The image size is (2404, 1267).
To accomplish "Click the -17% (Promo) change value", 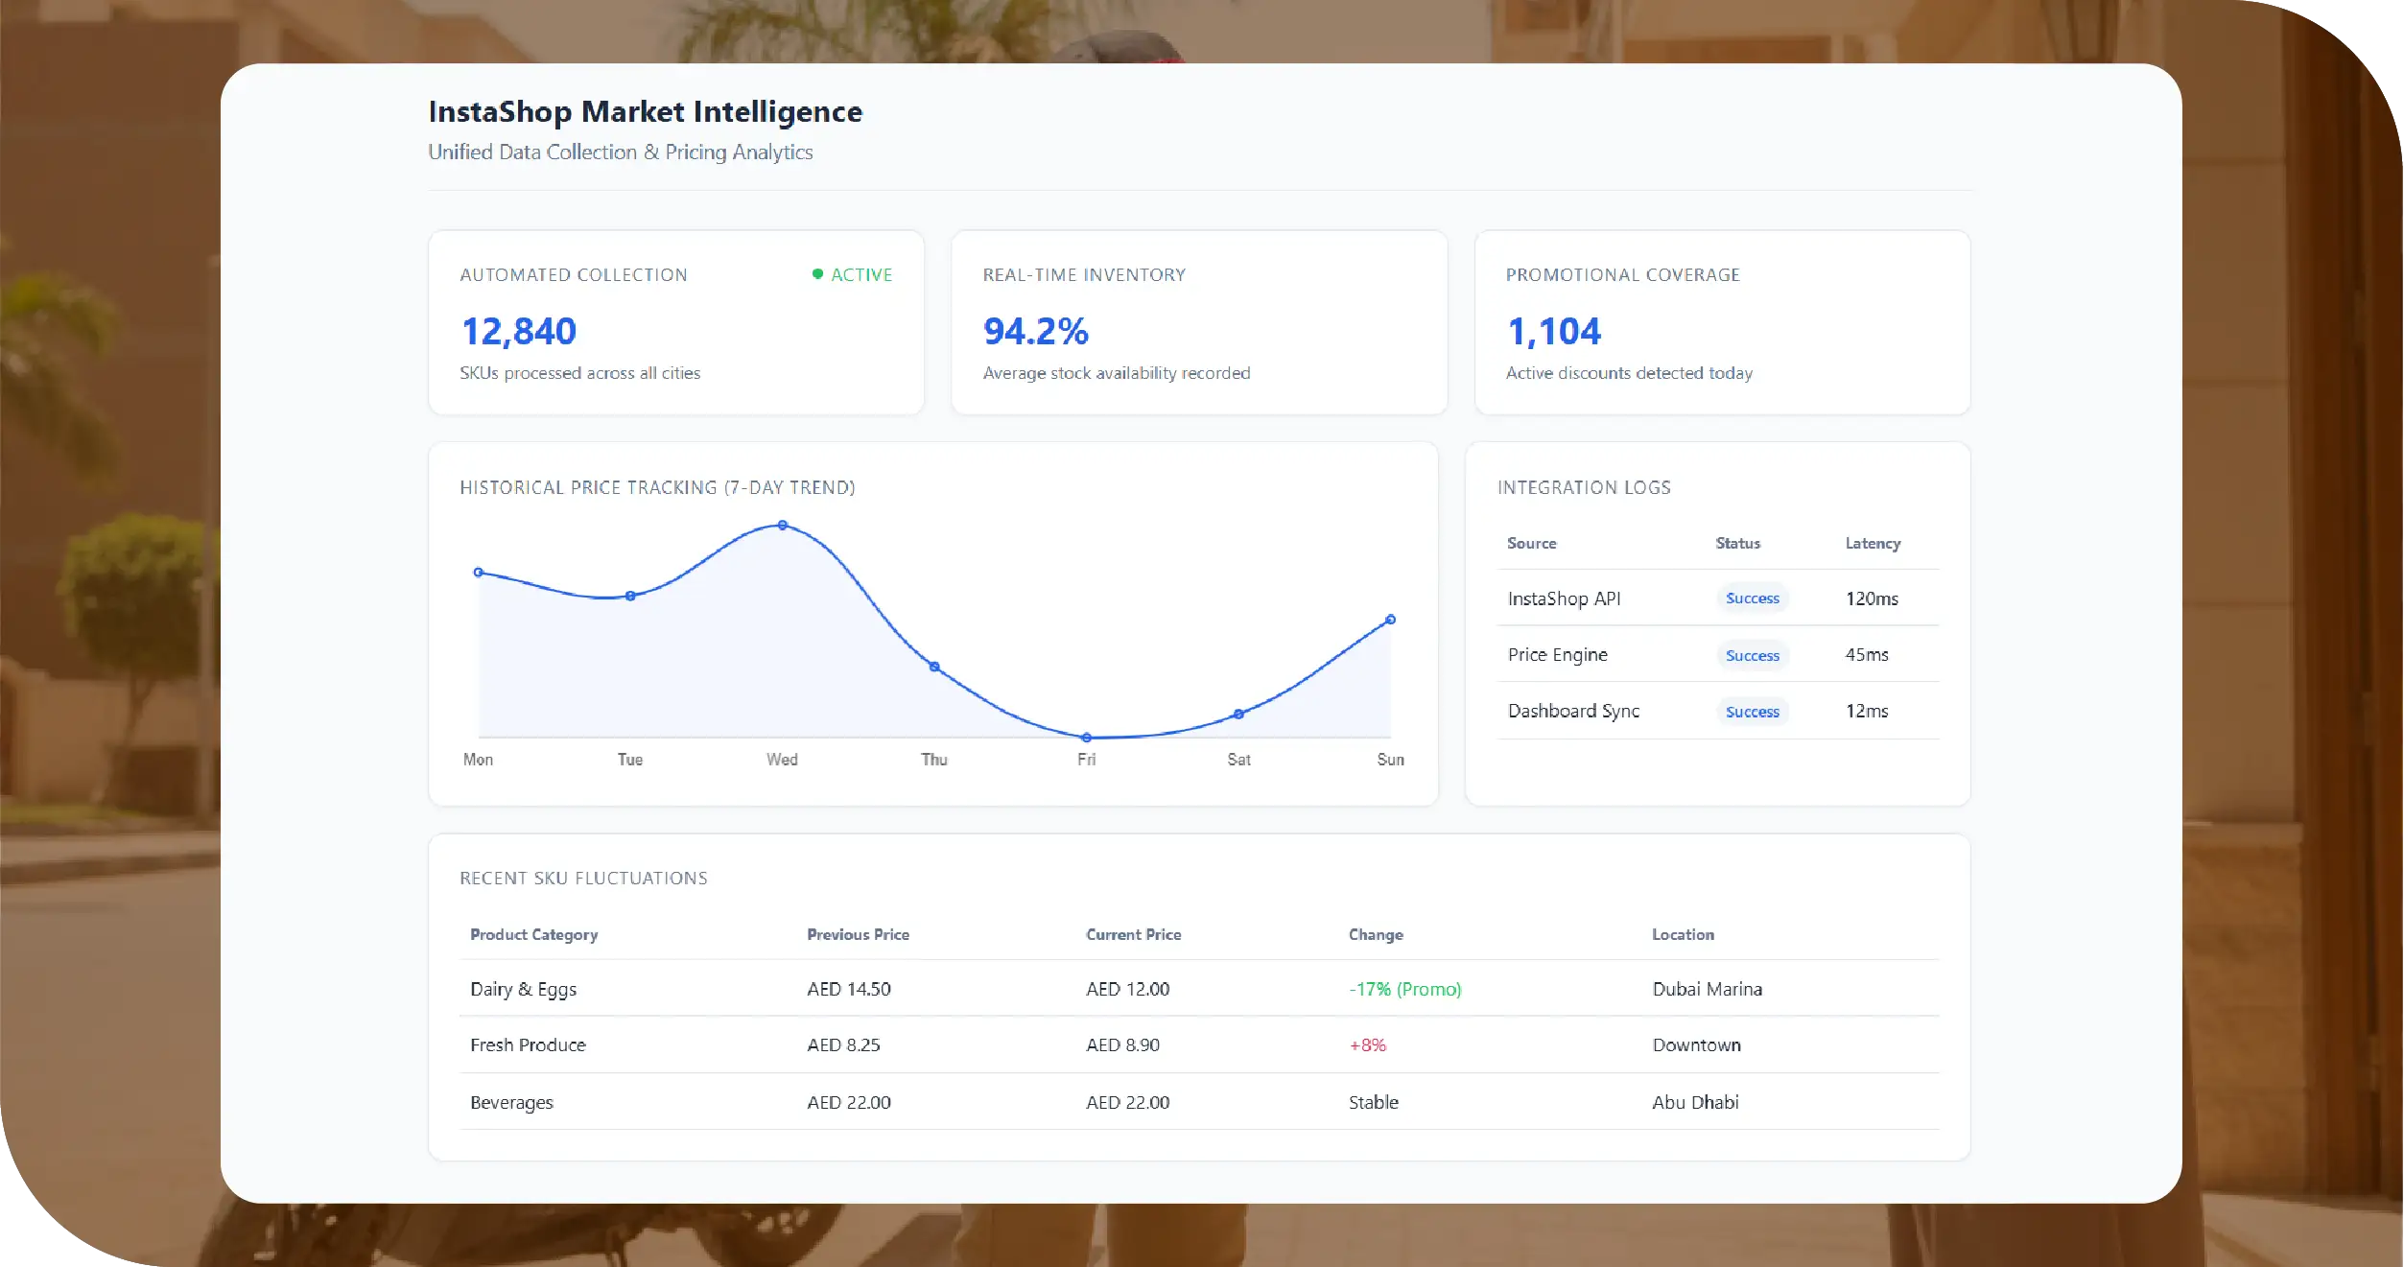I will 1404,989.
